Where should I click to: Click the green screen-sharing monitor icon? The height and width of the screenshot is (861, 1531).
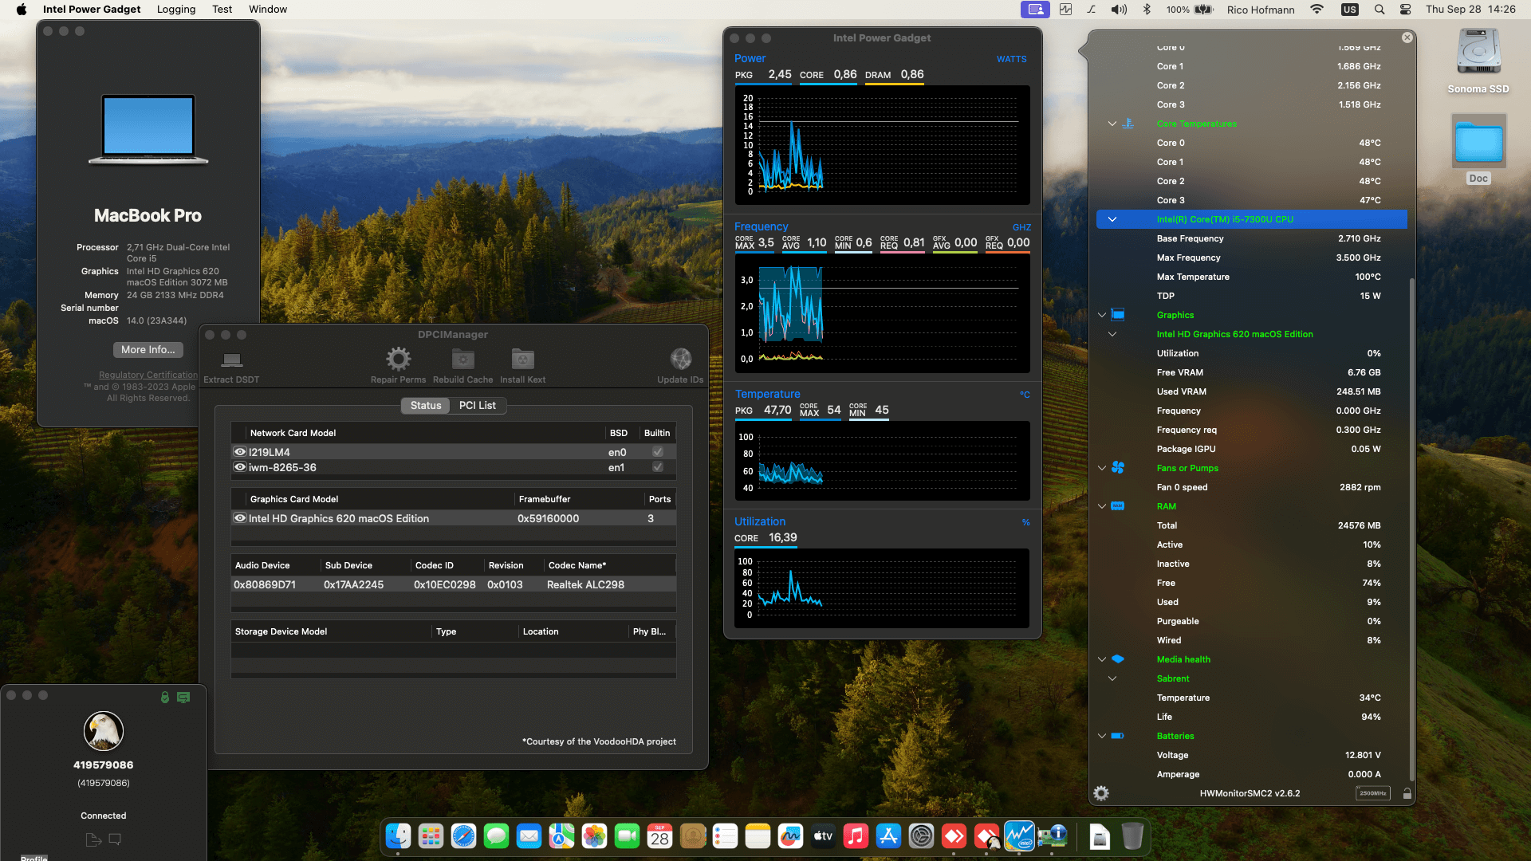pyautogui.click(x=183, y=697)
